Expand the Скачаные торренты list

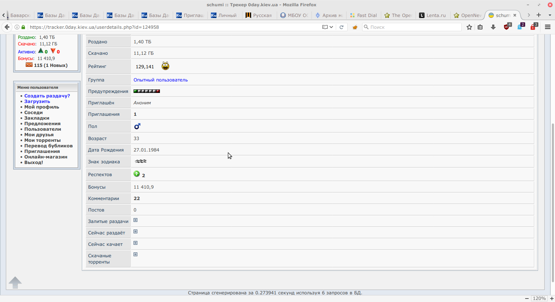(136, 254)
